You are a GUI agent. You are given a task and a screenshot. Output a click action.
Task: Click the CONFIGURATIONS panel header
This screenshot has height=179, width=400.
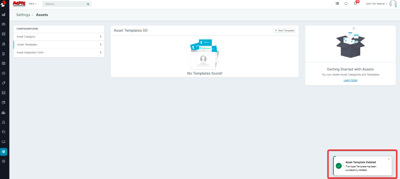27,29
